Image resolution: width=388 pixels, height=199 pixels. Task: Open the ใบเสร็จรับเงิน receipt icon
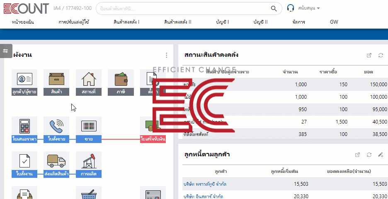(153, 130)
